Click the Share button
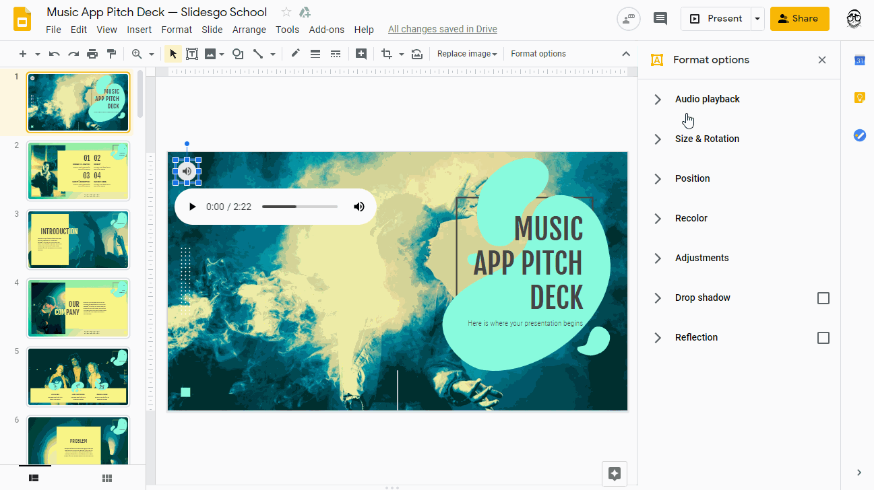 coord(799,18)
